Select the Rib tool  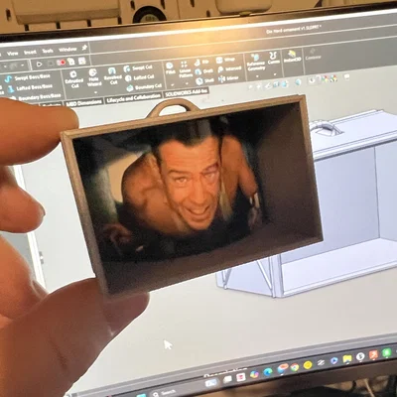pos(201,62)
